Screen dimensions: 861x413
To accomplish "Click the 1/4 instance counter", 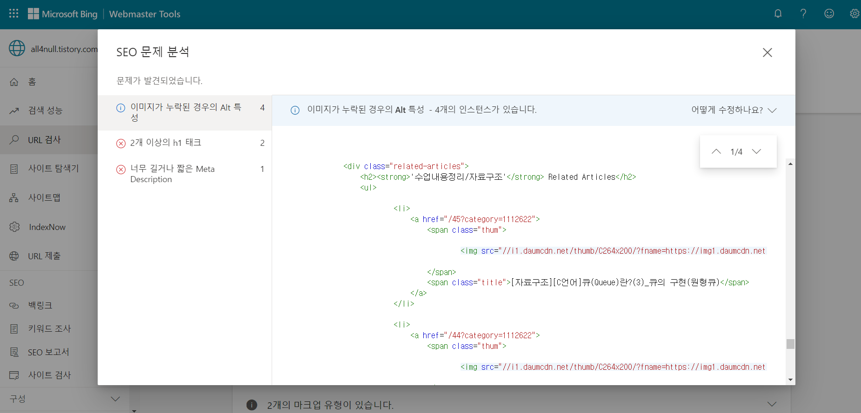I will point(736,152).
